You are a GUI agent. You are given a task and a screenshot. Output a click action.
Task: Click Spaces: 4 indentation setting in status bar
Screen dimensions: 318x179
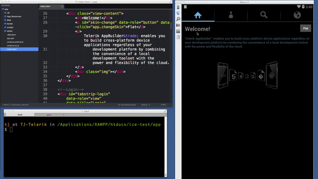(146, 105)
